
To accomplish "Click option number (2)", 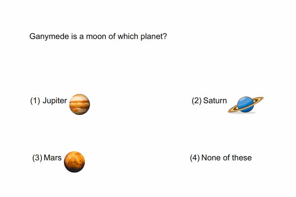I will 197,101.
